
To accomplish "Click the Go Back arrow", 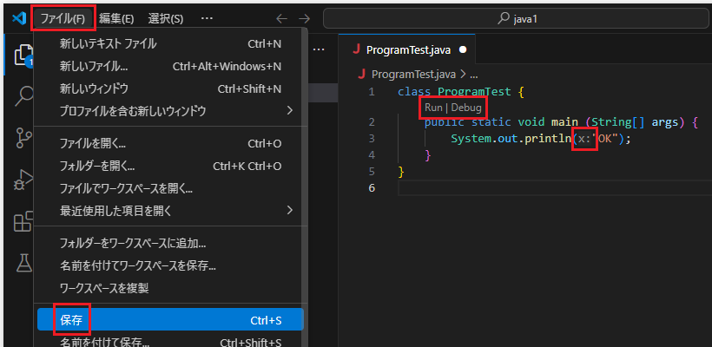I will pos(281,18).
